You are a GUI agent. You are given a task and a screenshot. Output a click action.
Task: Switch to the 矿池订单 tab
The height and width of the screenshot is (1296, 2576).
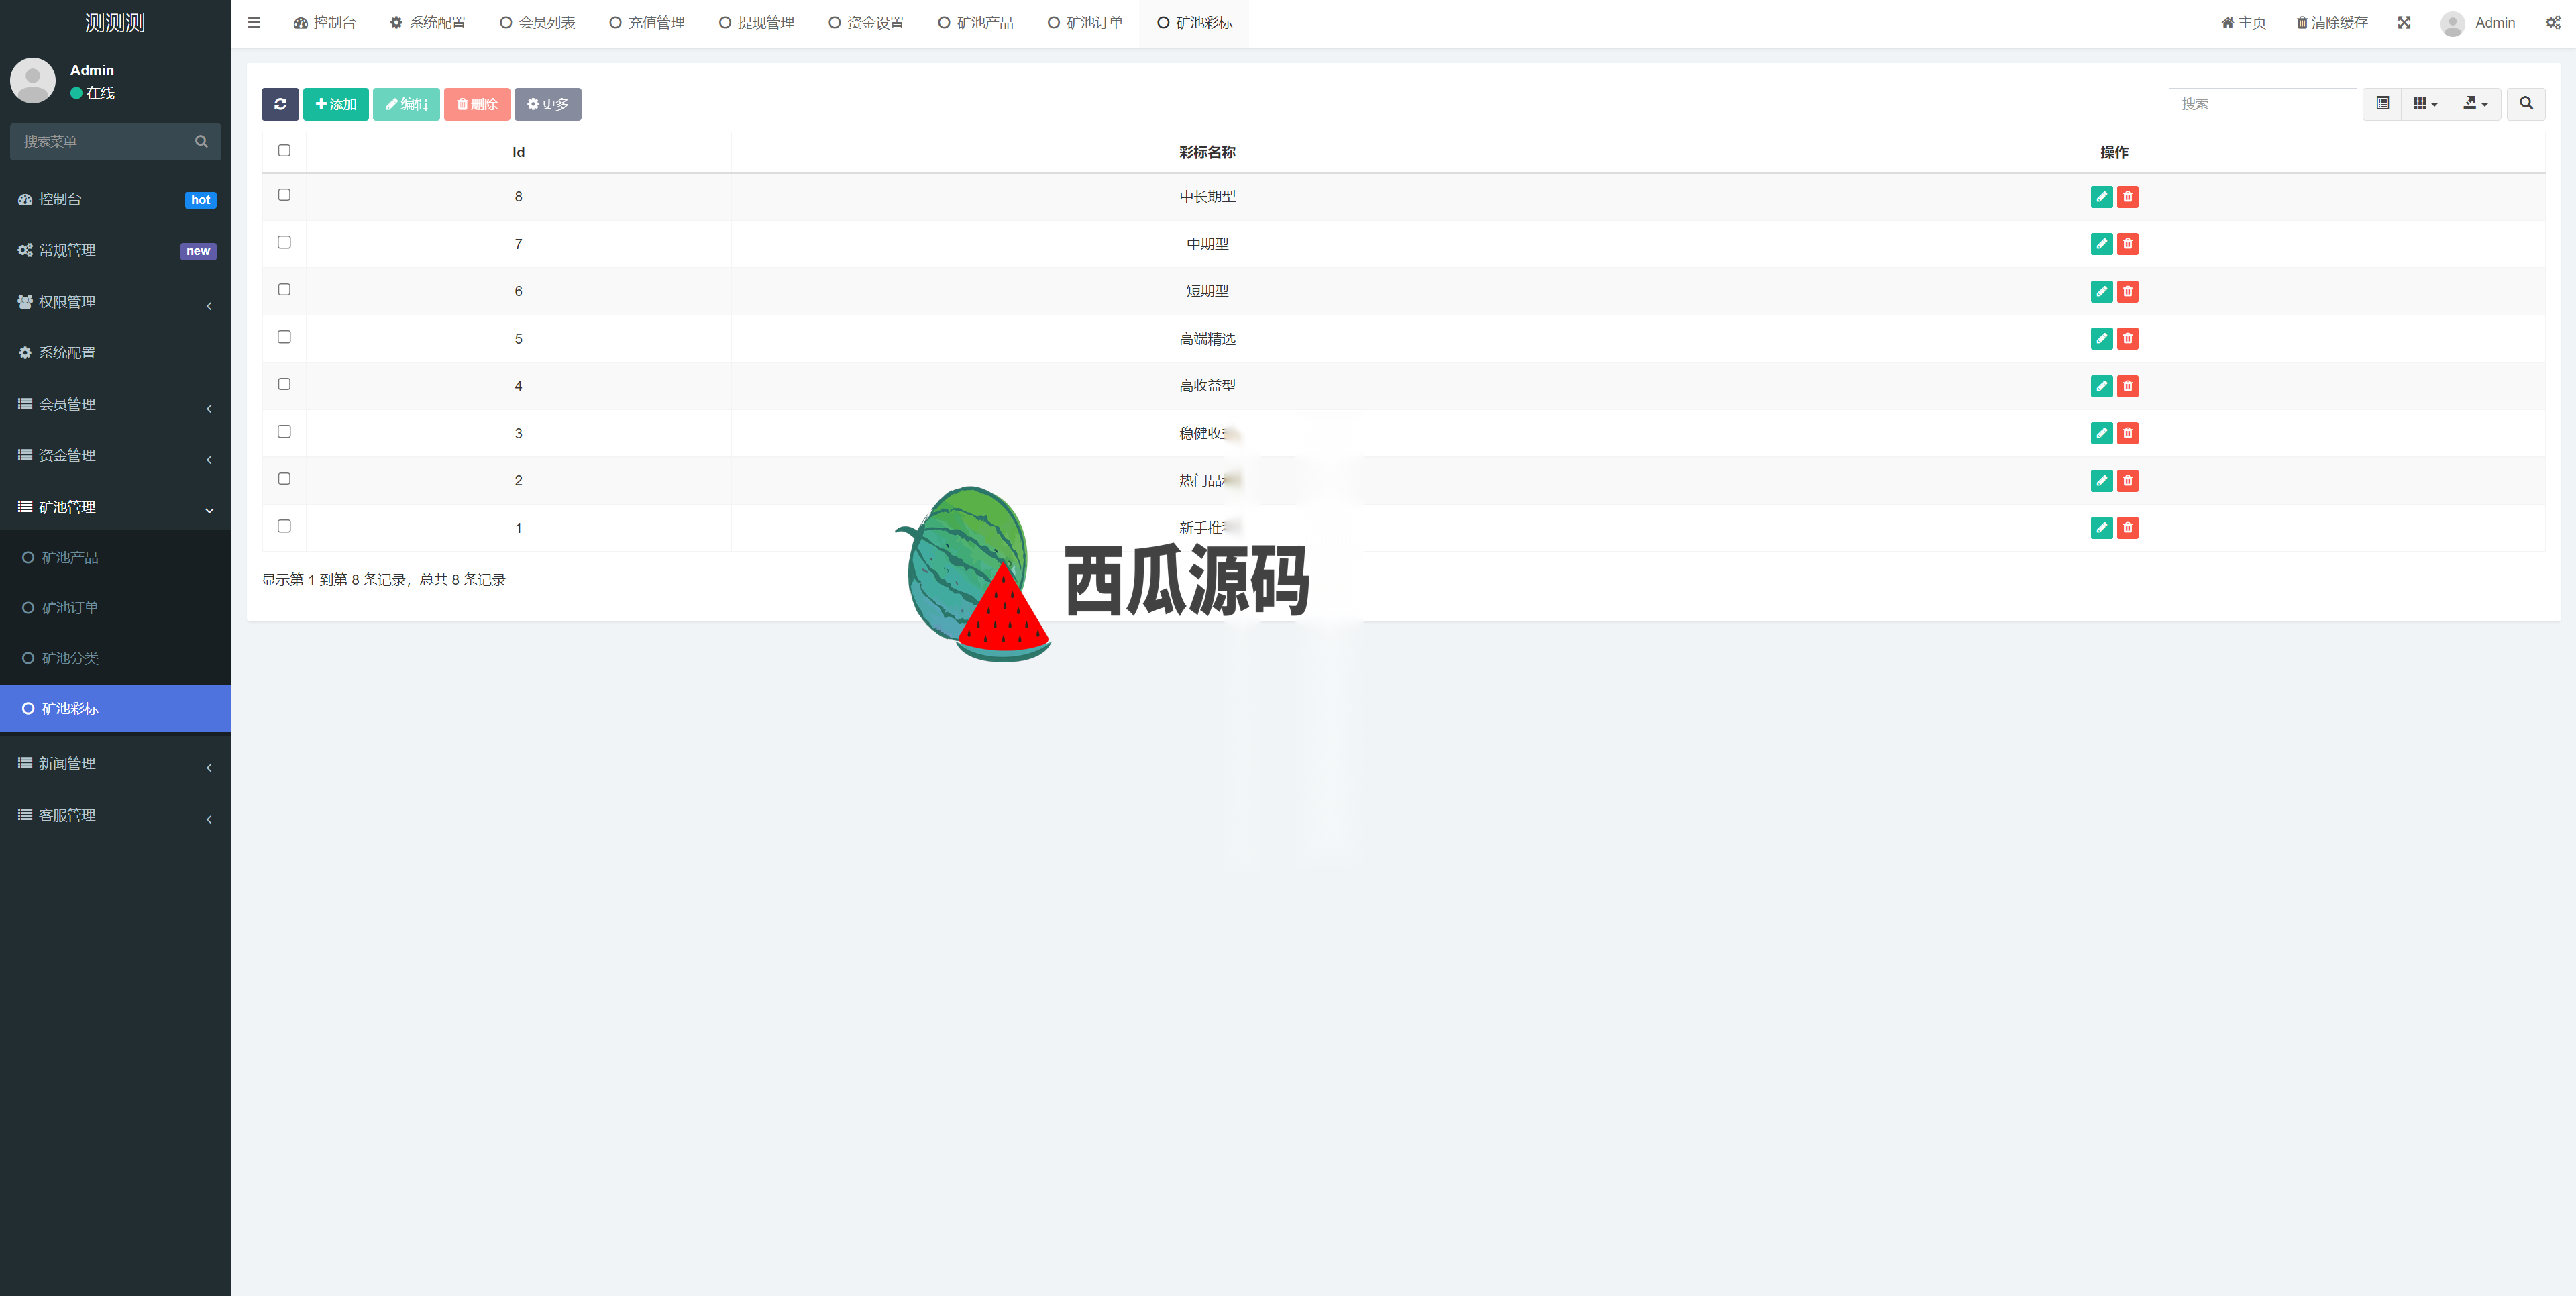pos(1085,23)
